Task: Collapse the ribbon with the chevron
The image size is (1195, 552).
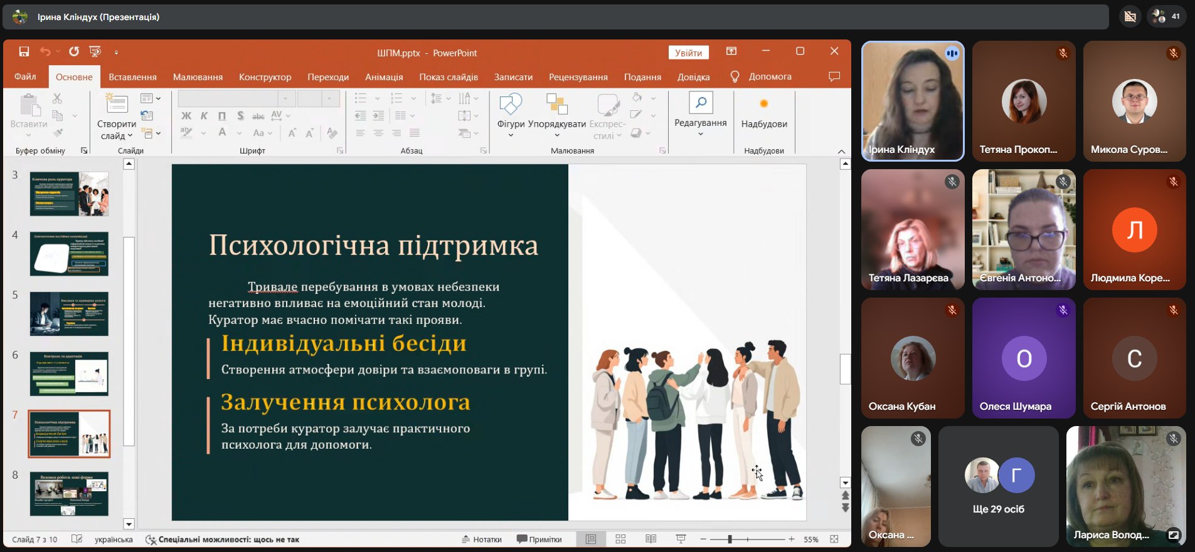Action: [841, 151]
